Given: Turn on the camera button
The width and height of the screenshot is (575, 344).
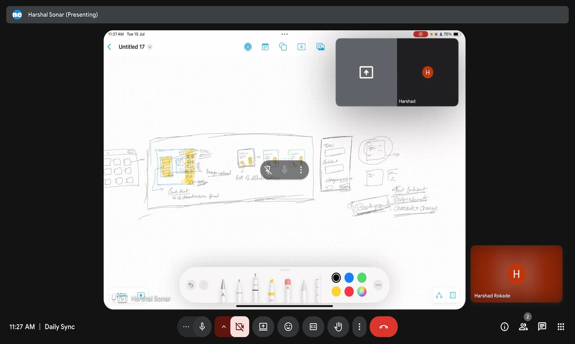Looking at the screenshot, I should (x=240, y=327).
